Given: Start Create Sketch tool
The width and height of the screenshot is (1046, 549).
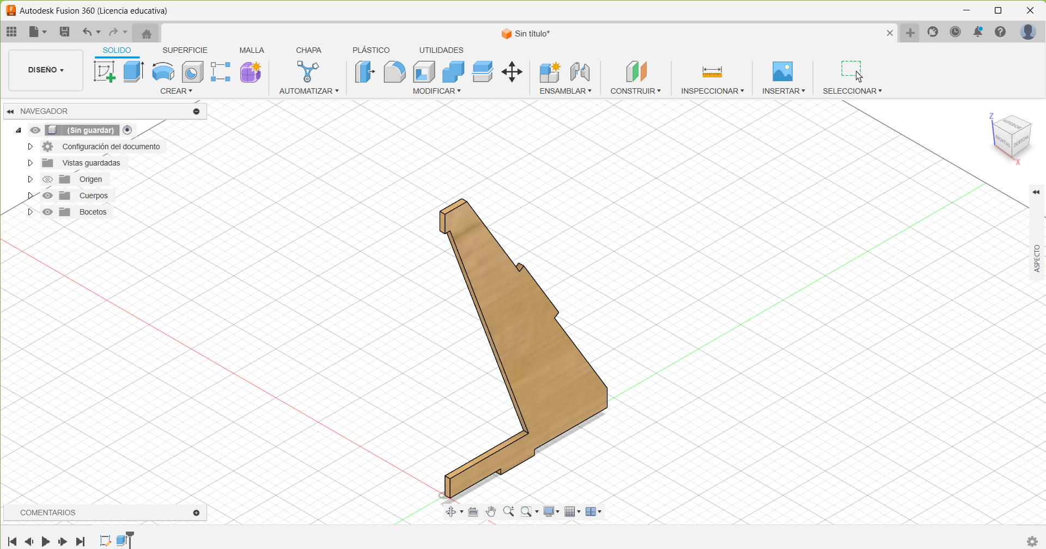Looking at the screenshot, I should (104, 71).
